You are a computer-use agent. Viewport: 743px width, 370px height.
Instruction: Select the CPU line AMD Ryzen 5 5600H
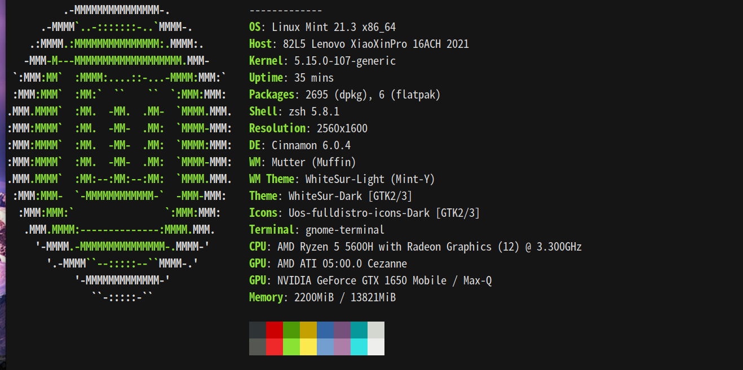coord(415,247)
